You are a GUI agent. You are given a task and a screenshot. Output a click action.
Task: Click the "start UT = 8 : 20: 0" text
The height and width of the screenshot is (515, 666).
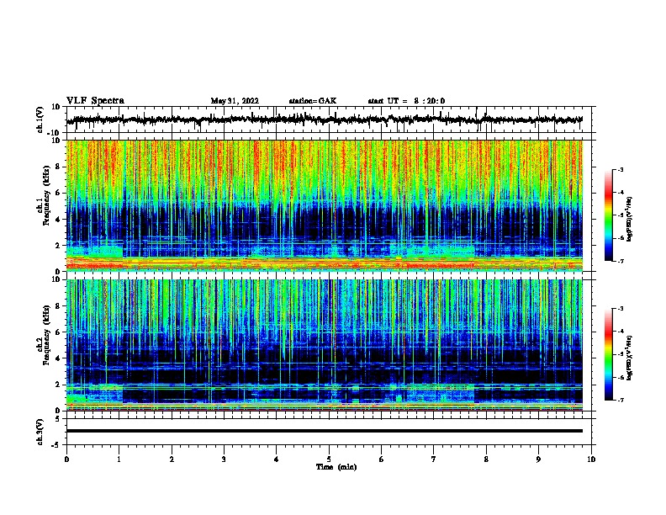point(406,101)
